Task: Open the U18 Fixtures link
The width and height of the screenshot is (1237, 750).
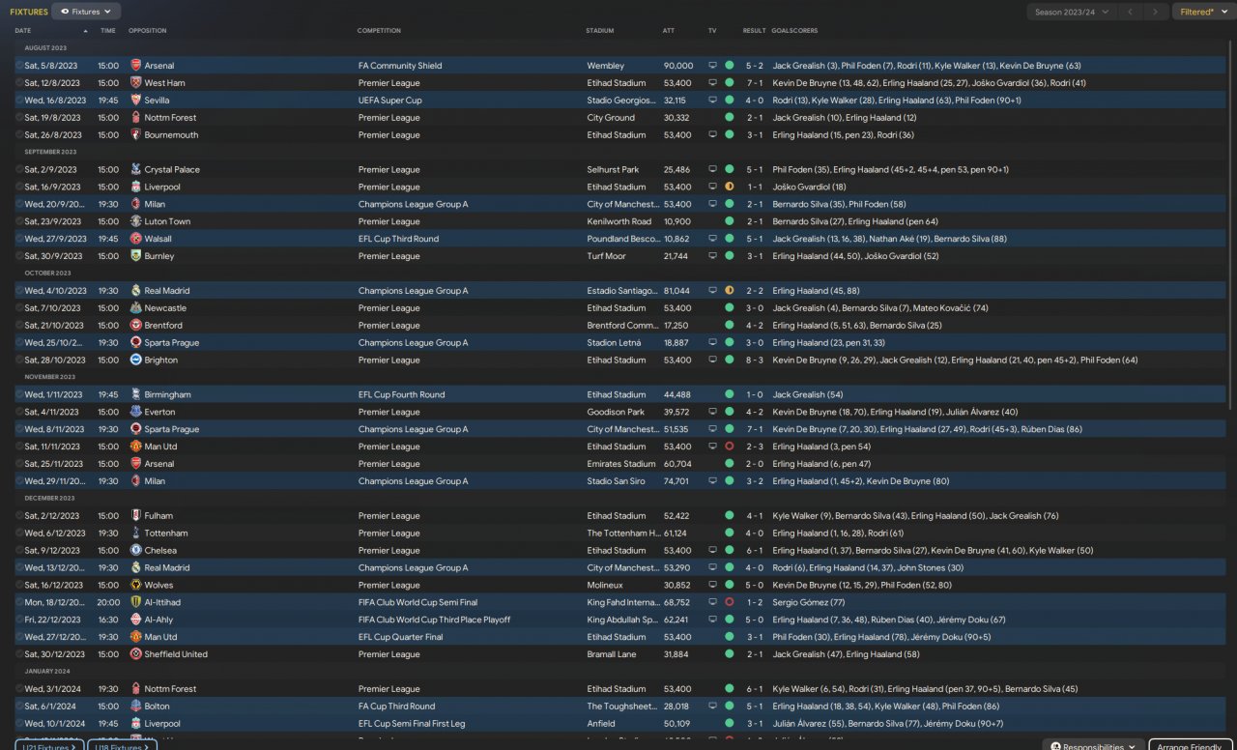Action: pos(123,746)
